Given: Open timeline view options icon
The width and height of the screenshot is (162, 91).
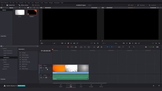Looking at the screenshot, I should [157, 47].
